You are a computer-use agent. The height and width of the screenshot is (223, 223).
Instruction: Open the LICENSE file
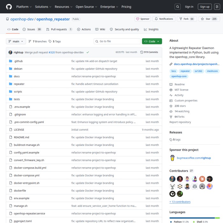click(x=19, y=130)
